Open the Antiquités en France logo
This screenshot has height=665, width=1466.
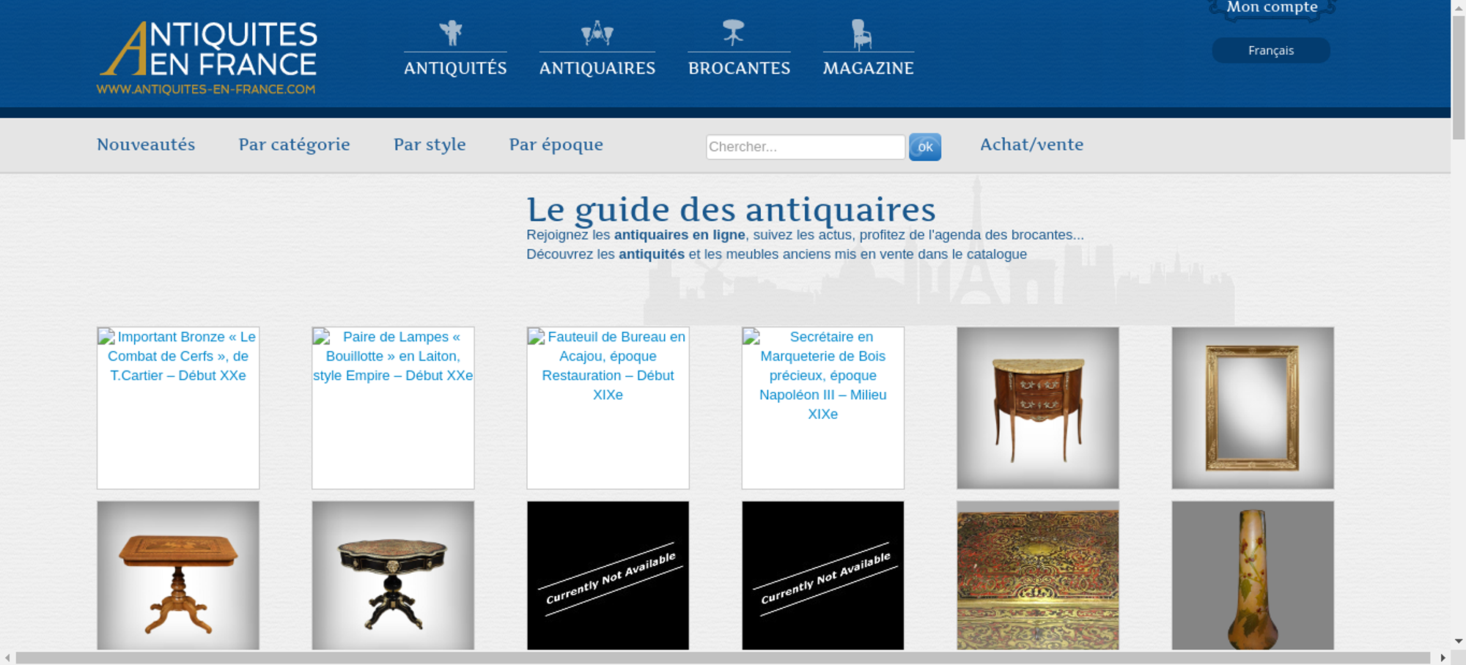(207, 58)
